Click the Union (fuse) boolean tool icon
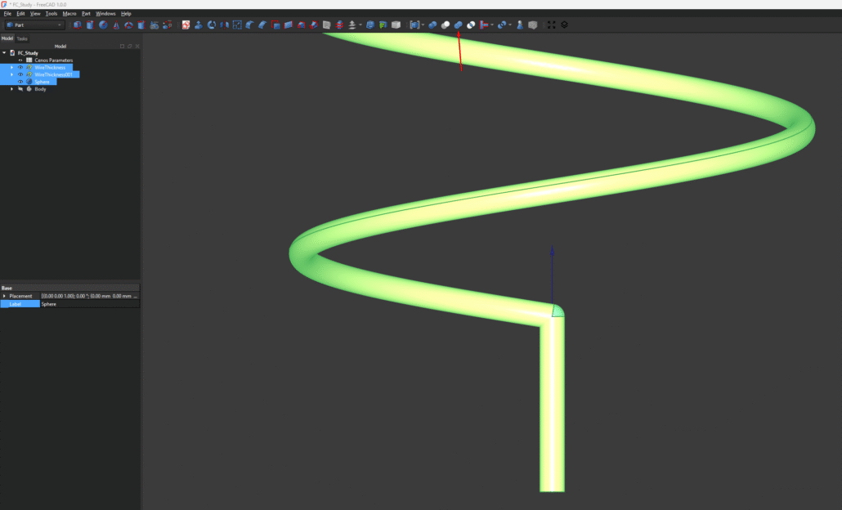This screenshot has height=510, width=842. (458, 25)
